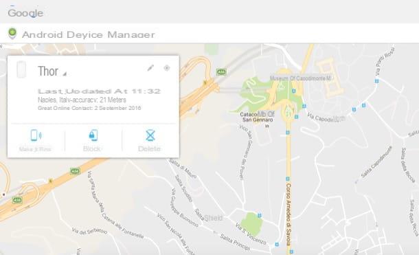419x255 pixels.
Task: Click the Android Device Manager title
Action: [89, 34]
